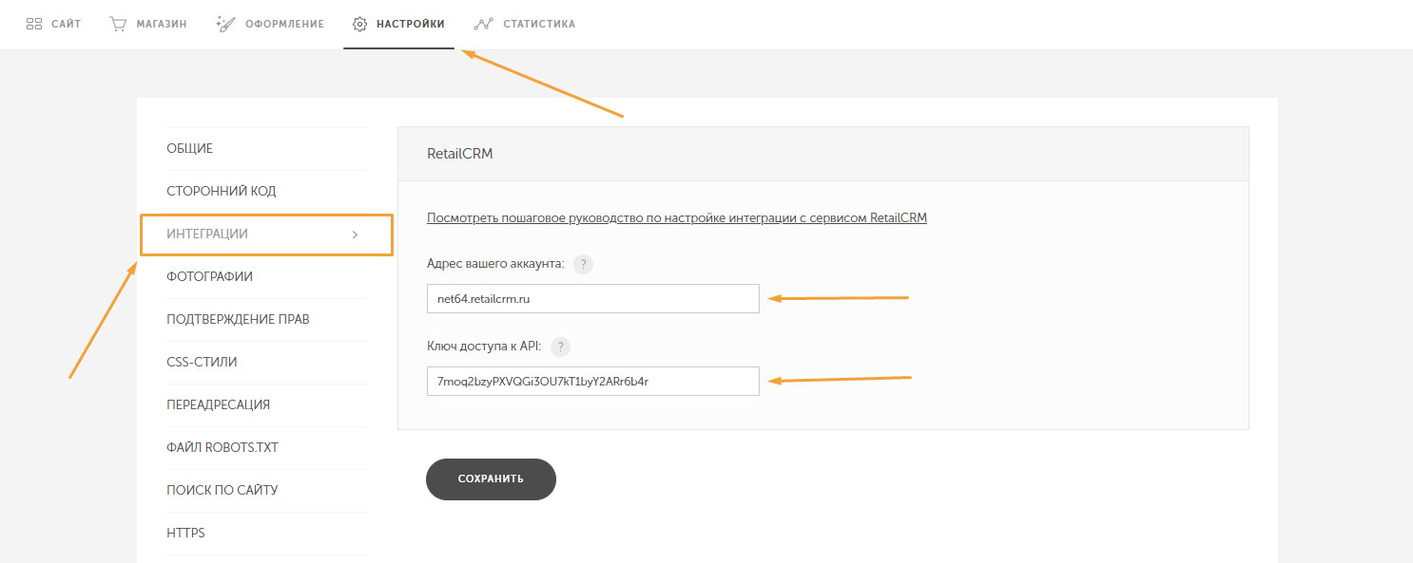The width and height of the screenshot is (1413, 563).
Task: Open Файл robots.txt settings
Action: pyautogui.click(x=223, y=448)
